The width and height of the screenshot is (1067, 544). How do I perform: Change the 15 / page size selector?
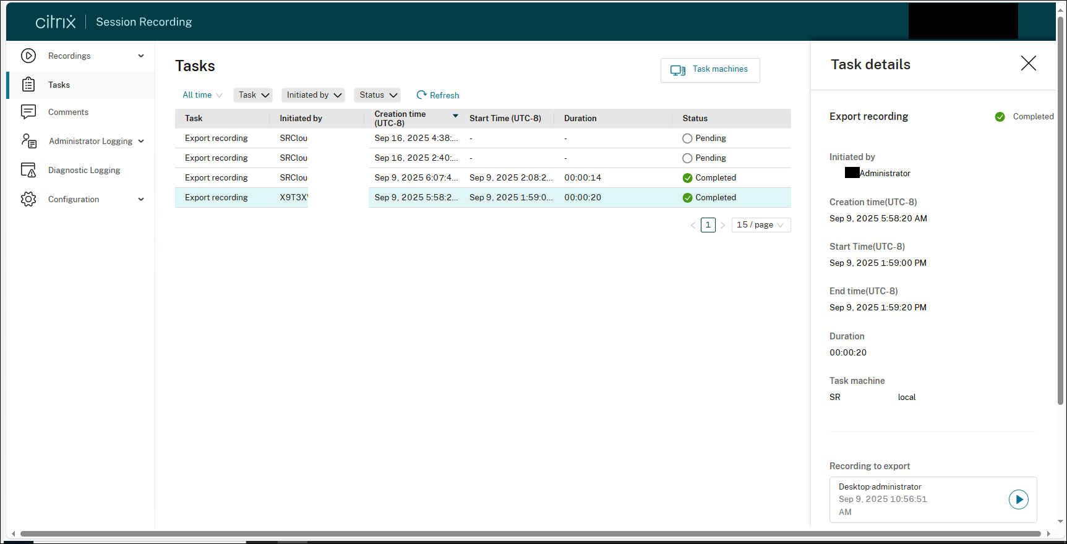[760, 225]
